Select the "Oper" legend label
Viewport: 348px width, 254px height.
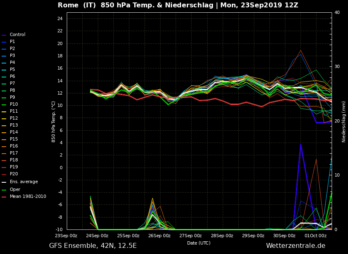15,189
